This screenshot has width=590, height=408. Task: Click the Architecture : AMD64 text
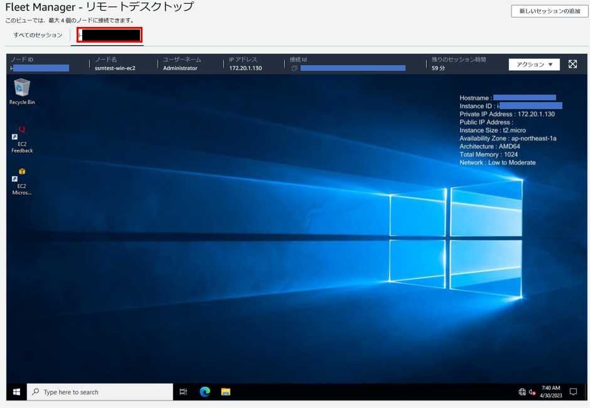tap(490, 147)
